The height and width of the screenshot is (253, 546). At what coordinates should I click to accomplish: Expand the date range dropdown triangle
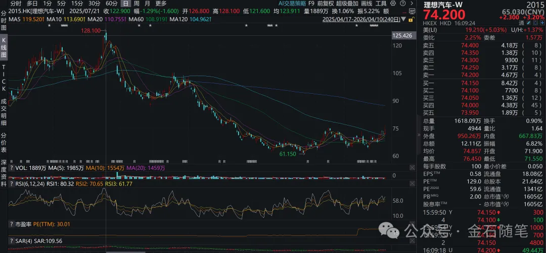click(403, 19)
